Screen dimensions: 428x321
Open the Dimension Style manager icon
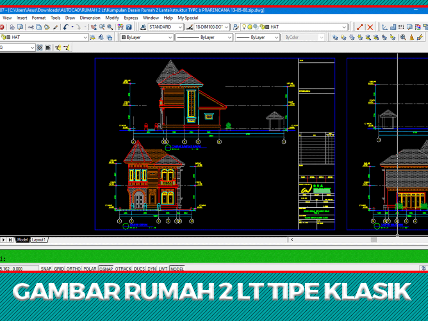[189, 27]
